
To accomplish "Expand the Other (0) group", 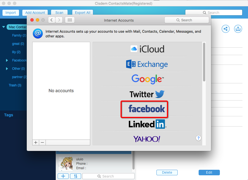I will coord(7,69).
